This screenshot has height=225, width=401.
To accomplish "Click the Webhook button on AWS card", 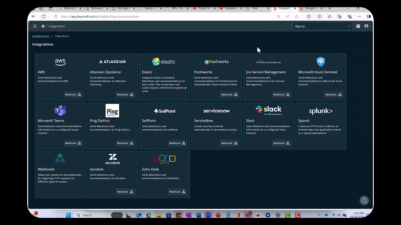I will [x=73, y=95].
